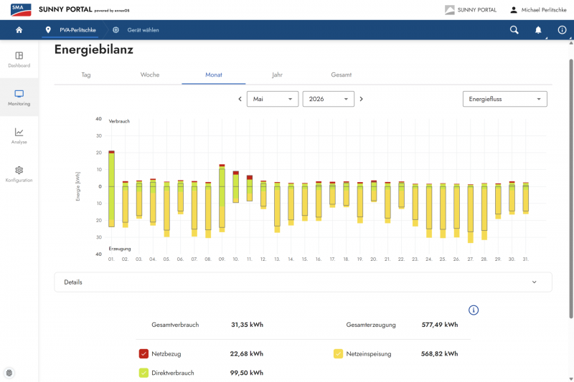
Task: Click the Gerät wählen breadcrumb link
Action: point(143,30)
